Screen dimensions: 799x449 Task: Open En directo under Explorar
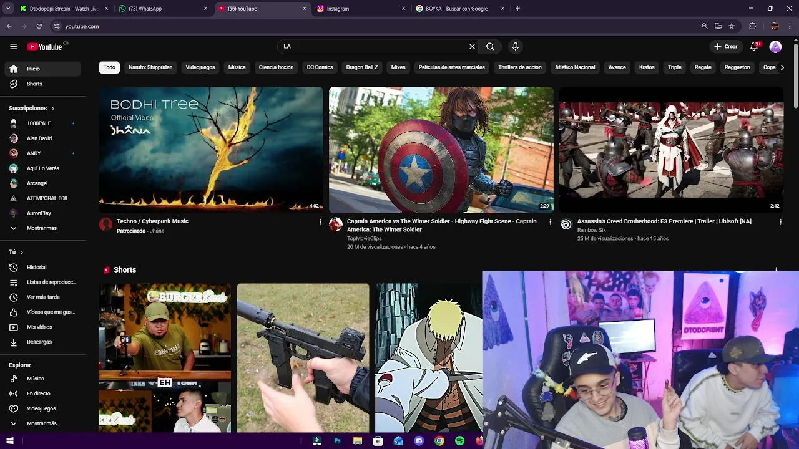click(42, 393)
